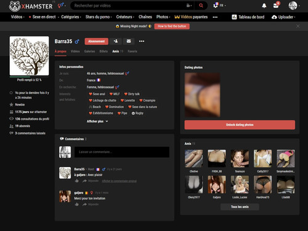Image resolution: width=308 pixels, height=231 pixels.
Task: Open the Photos menu
Action: [163, 17]
